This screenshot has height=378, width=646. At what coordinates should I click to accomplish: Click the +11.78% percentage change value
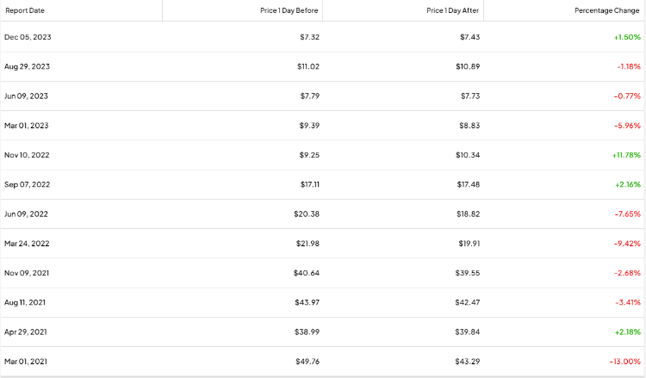tap(626, 155)
